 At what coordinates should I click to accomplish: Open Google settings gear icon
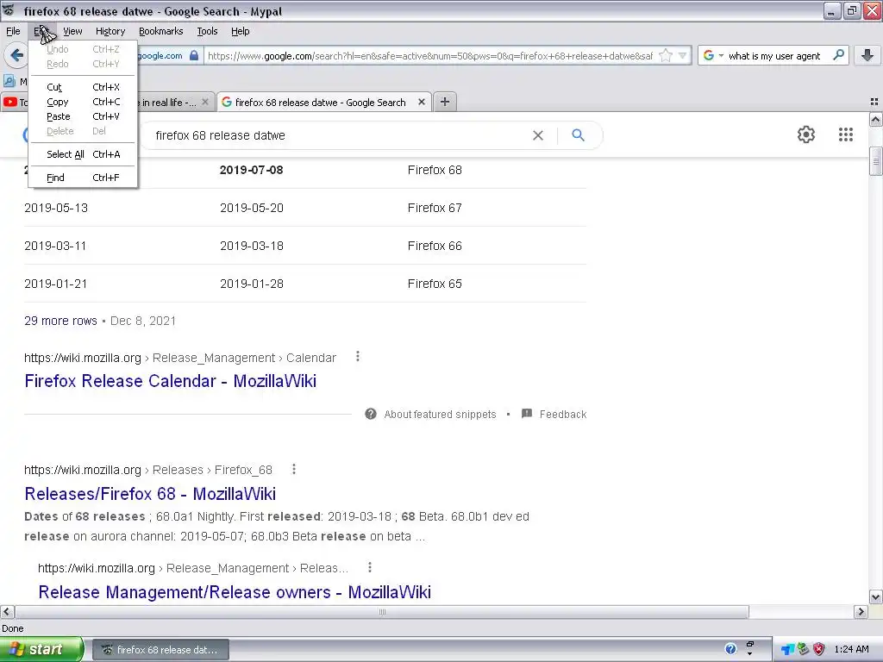(806, 134)
